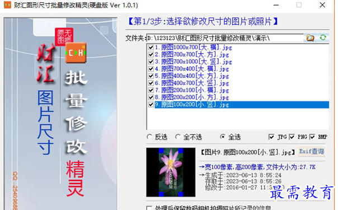Uncheck file 1 原图1000x700[大.横].jpg checkbox

[x=151, y=48]
